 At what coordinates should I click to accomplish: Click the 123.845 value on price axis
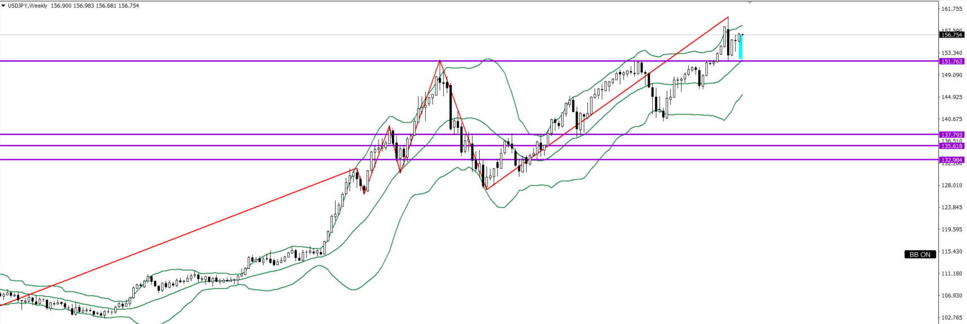point(952,208)
